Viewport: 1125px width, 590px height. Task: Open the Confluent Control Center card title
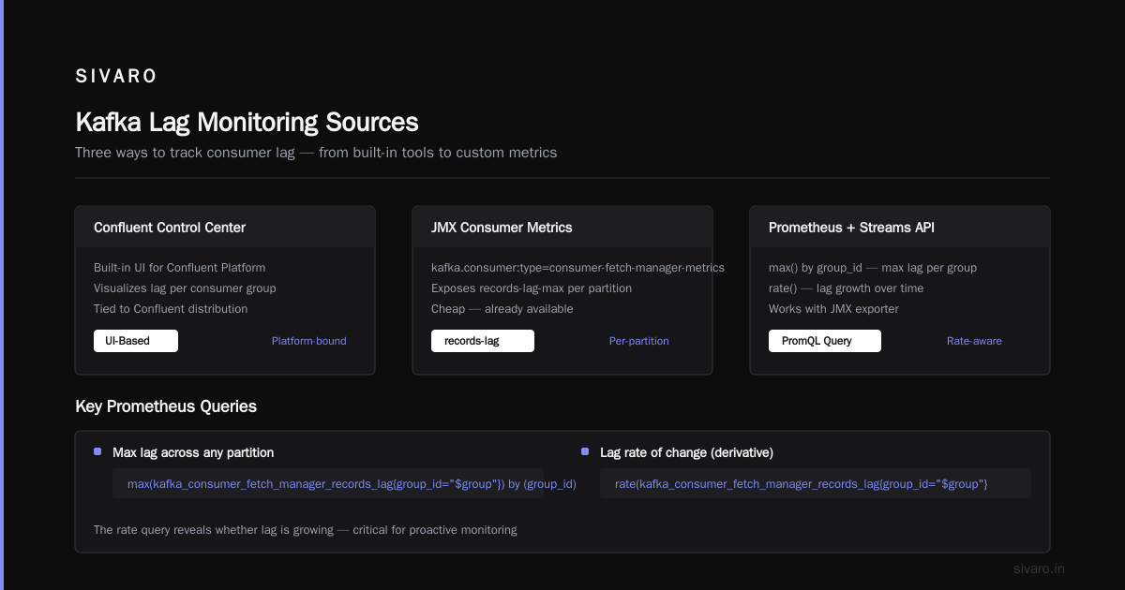[x=170, y=228]
